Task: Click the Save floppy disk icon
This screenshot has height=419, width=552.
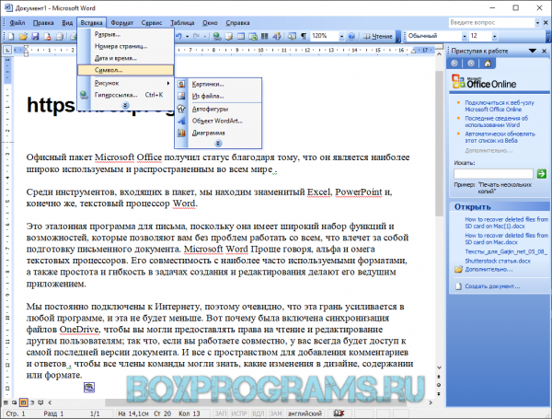Action: 35,36
